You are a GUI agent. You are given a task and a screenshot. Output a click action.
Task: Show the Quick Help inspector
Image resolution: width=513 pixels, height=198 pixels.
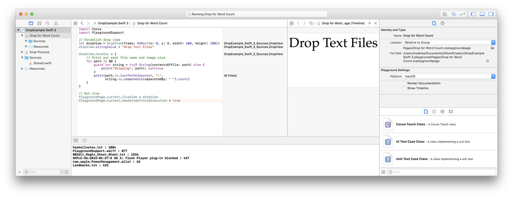tap(442, 23)
